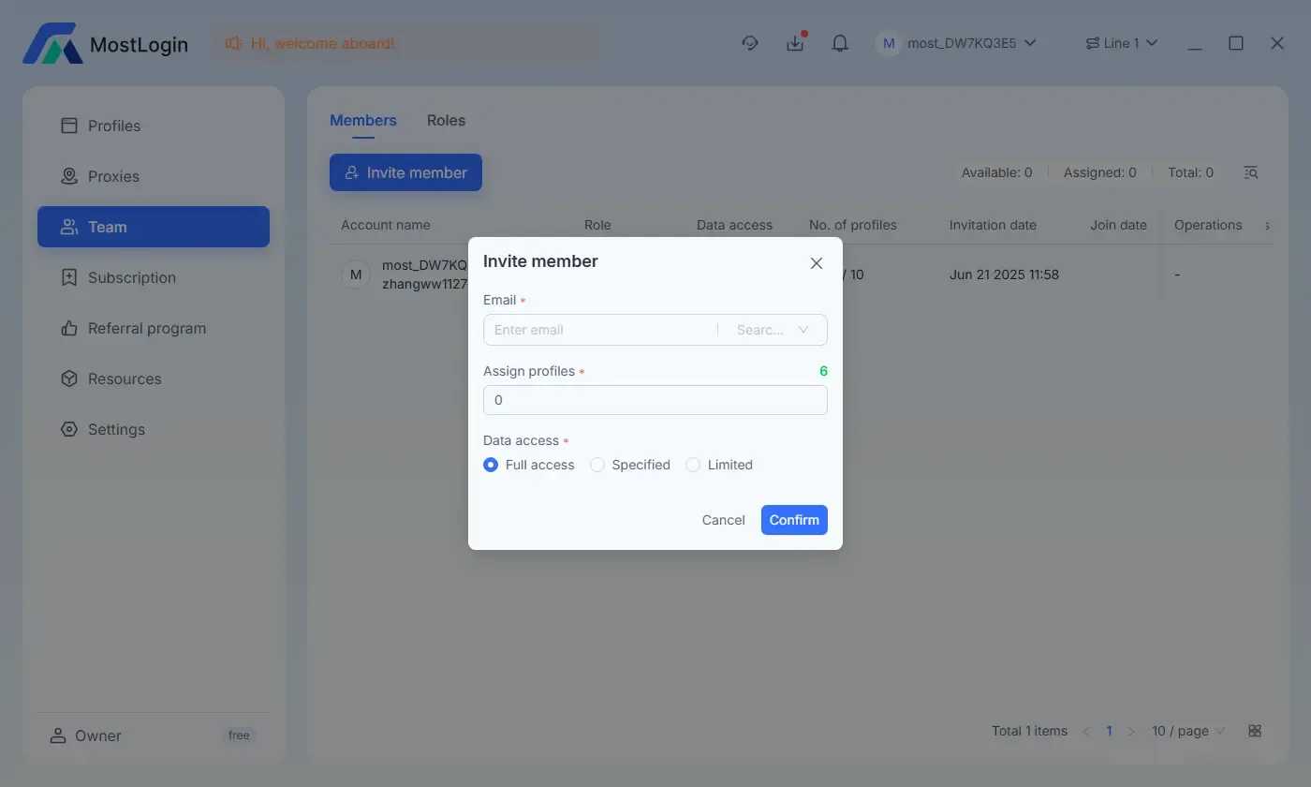Open Proxies in the sidebar
This screenshot has height=787, width=1311.
pyautogui.click(x=113, y=176)
